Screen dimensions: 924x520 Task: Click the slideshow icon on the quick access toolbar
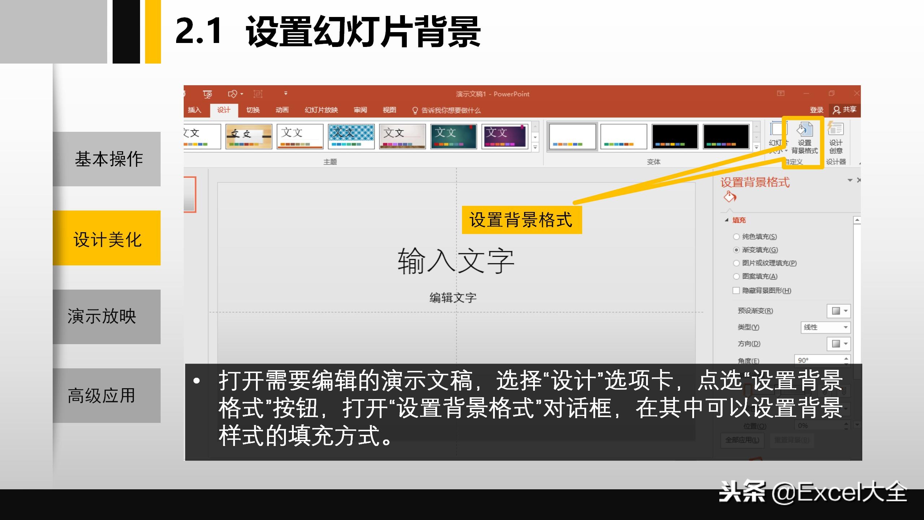tap(208, 94)
